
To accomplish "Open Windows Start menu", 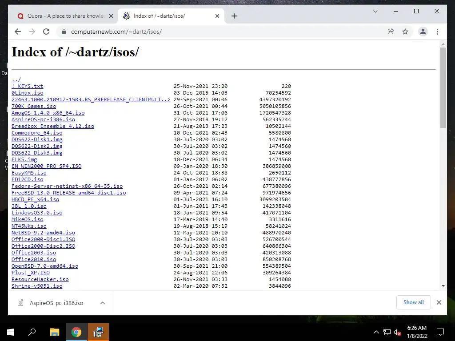I will click(x=11, y=332).
